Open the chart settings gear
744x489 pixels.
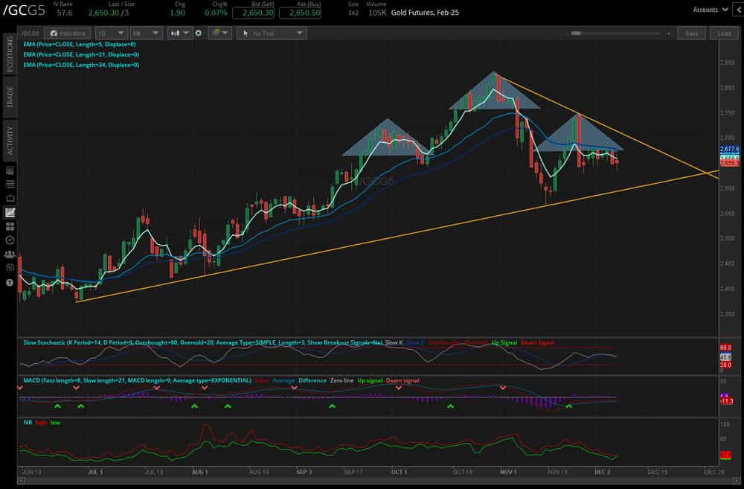pos(199,33)
